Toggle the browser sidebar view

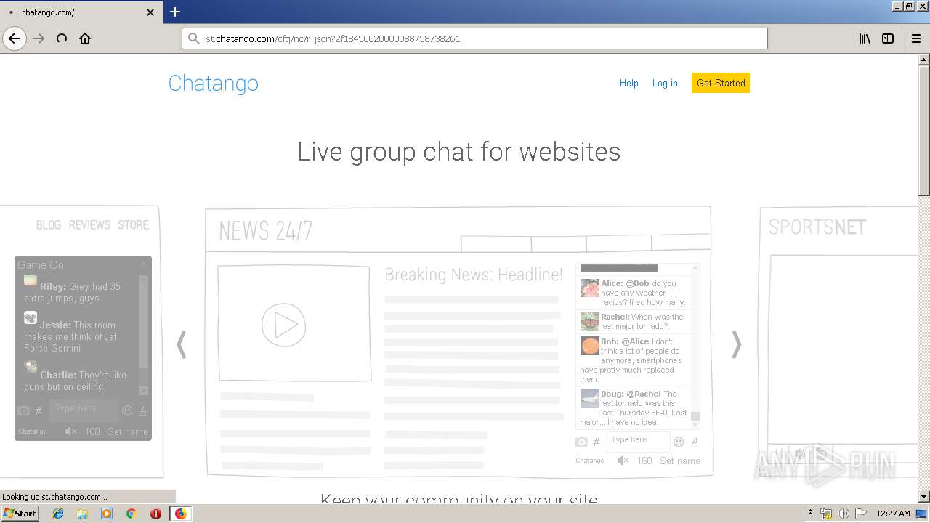point(888,38)
